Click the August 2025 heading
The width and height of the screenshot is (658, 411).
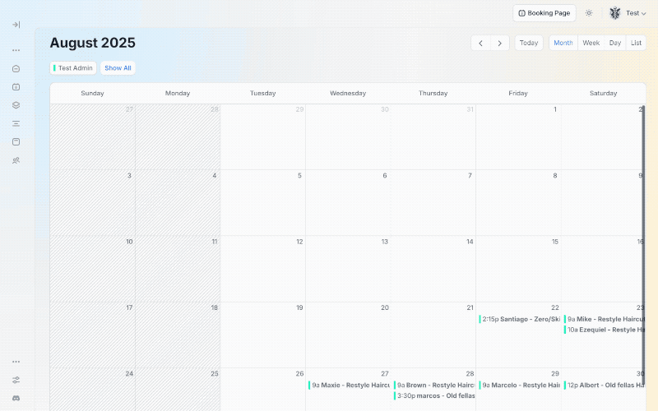tap(93, 43)
